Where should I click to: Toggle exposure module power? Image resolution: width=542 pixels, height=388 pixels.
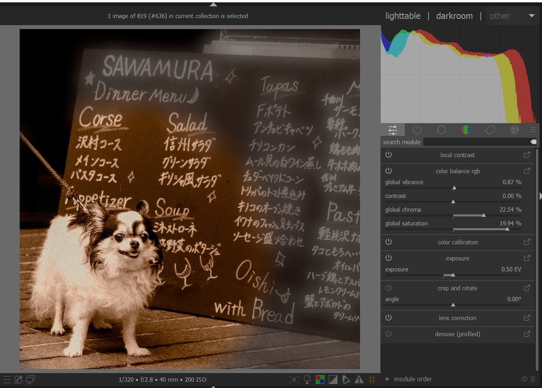coord(388,258)
